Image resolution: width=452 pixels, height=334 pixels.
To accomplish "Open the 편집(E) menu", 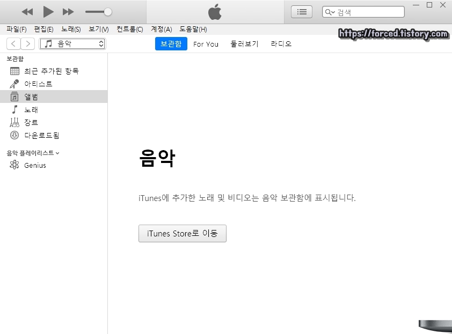I will (43, 29).
